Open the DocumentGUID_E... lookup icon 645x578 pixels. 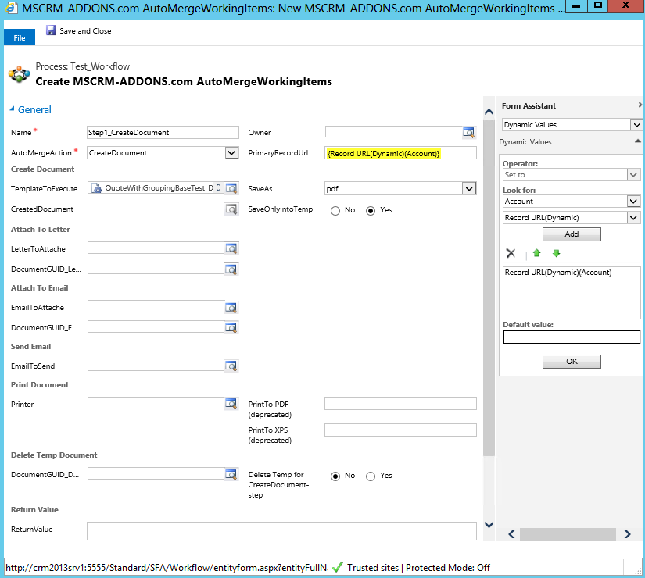231,327
